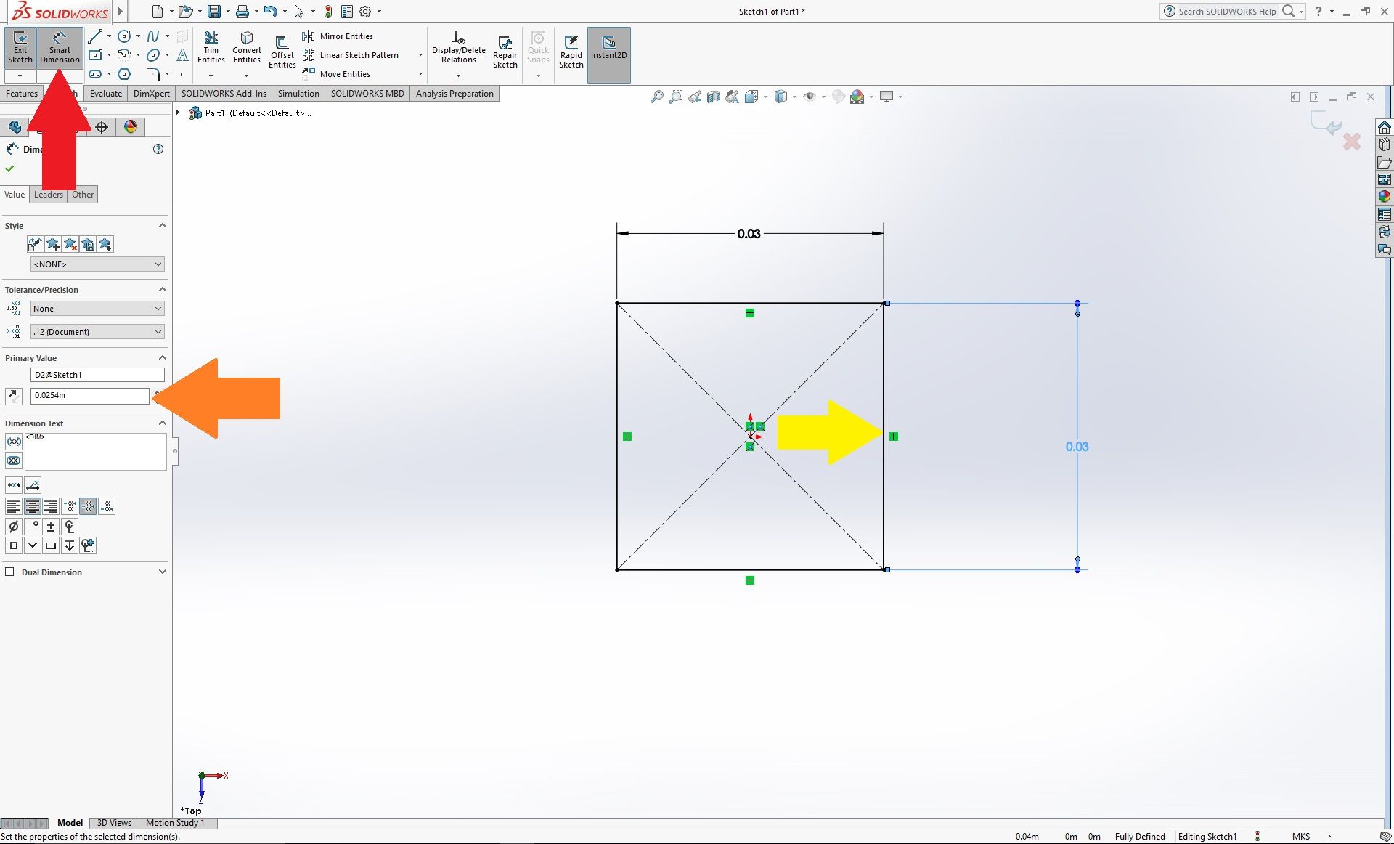The height and width of the screenshot is (844, 1394).
Task: Click the dimension value field showing 0.0254m
Action: point(89,396)
